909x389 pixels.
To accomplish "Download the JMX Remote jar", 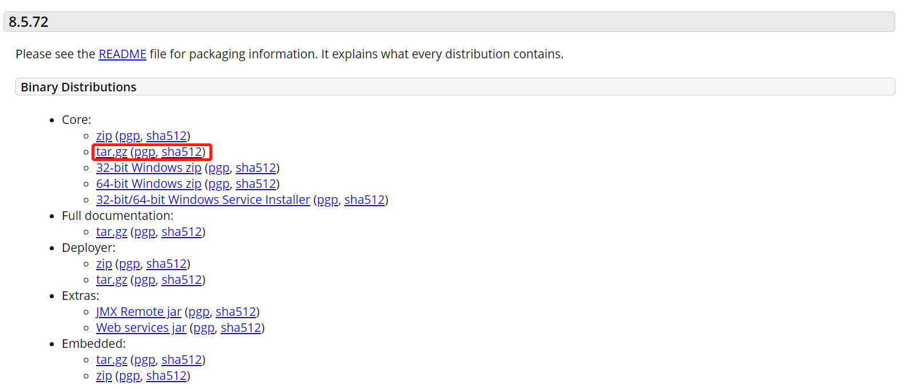I will point(138,312).
